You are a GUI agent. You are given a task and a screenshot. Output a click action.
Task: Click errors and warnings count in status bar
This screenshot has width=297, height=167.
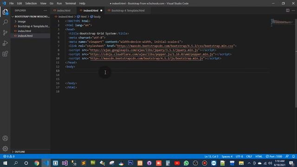[9, 156]
